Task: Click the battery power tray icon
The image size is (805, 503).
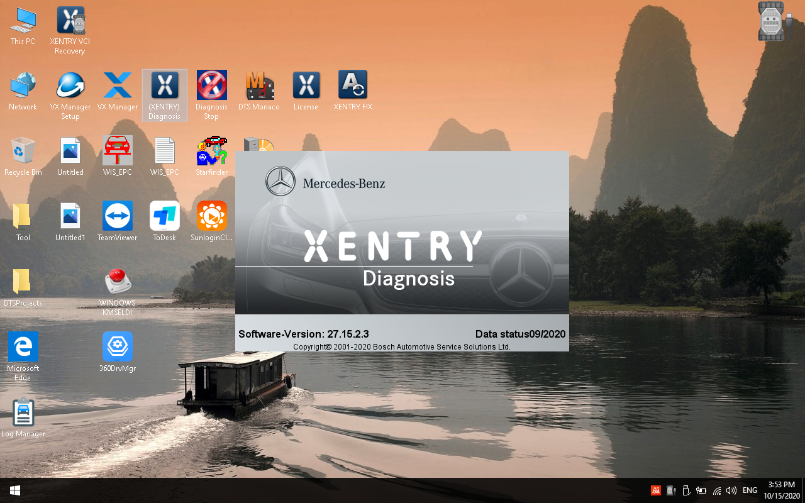Action: (x=701, y=490)
